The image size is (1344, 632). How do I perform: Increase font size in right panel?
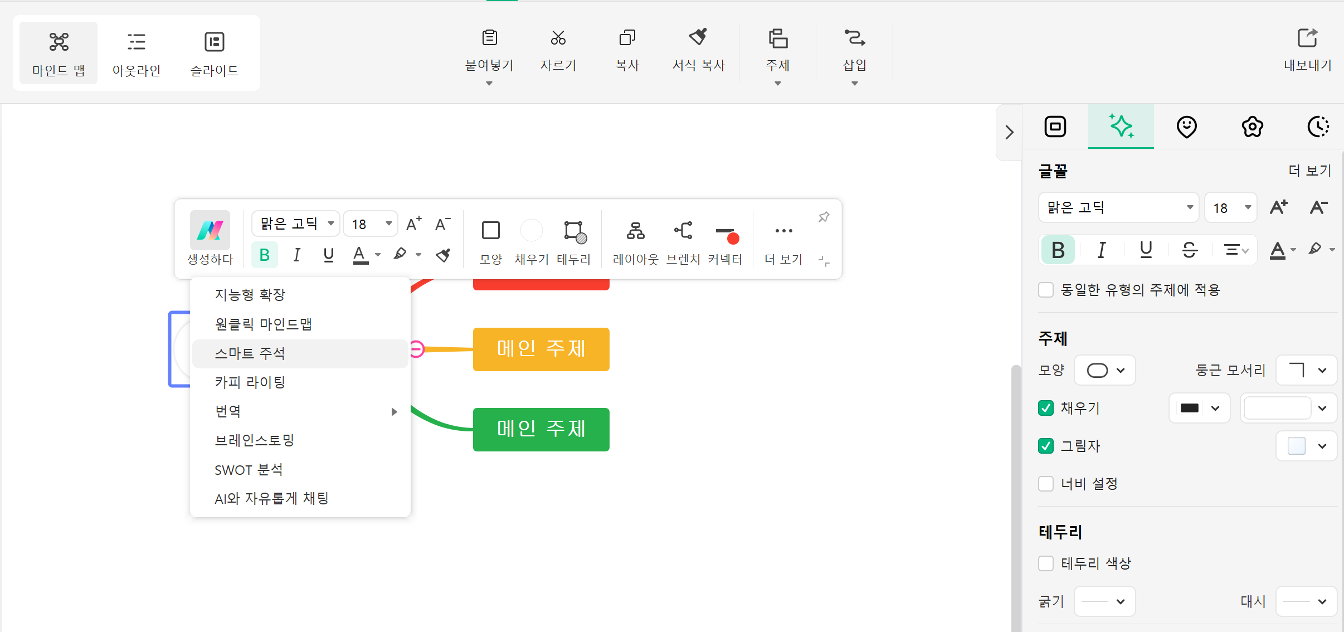point(1279,207)
